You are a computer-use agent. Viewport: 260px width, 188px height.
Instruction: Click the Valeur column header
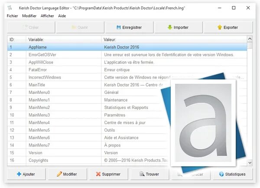tap(174, 40)
